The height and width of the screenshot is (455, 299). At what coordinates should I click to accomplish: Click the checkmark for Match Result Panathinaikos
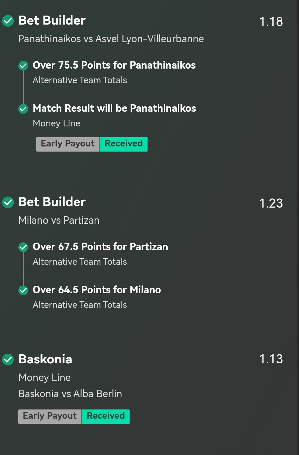click(23, 108)
